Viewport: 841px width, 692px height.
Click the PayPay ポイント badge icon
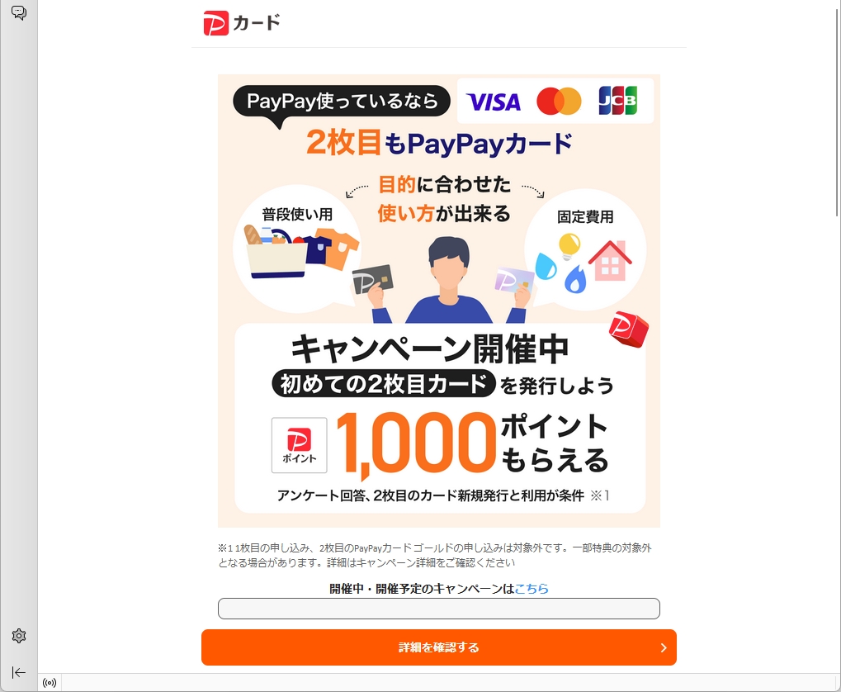300,445
